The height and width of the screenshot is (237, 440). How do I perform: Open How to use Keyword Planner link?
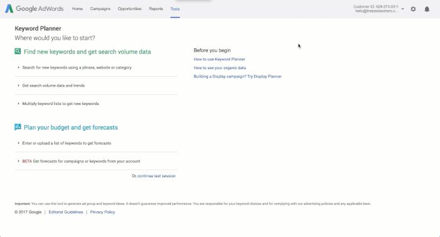tap(219, 59)
